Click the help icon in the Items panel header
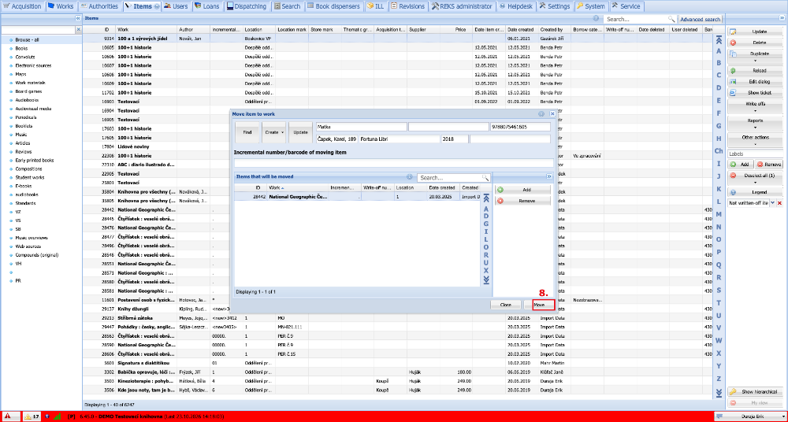The image size is (788, 422). [596, 18]
